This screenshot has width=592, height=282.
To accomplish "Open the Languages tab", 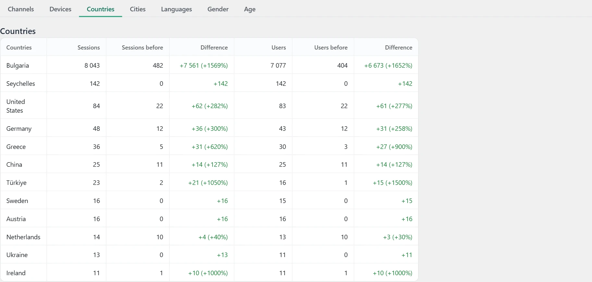I will 177,9.
